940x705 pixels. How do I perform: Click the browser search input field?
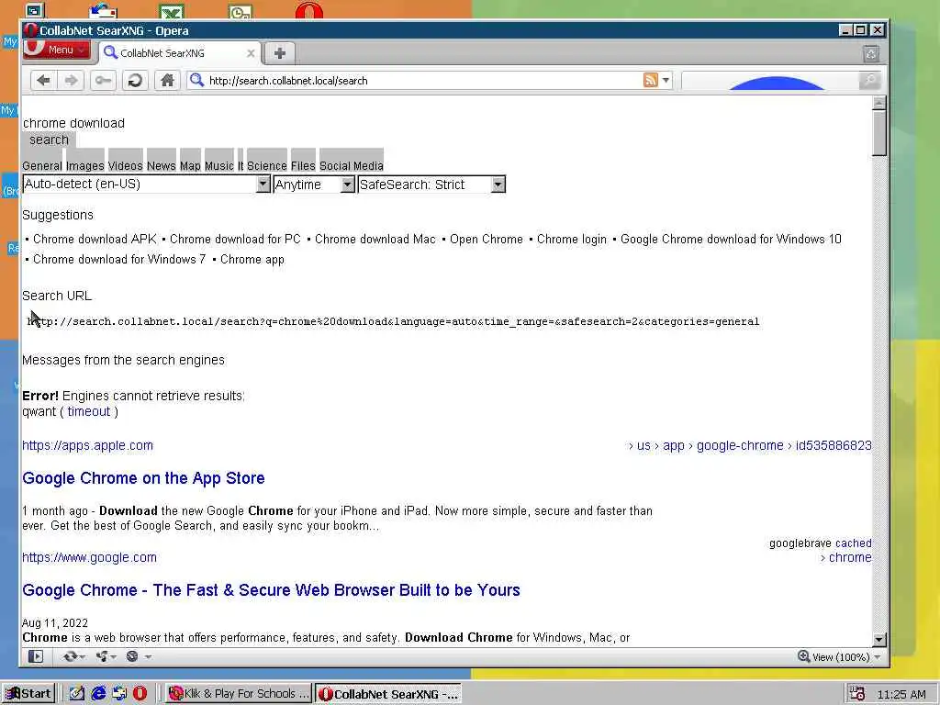point(770,81)
